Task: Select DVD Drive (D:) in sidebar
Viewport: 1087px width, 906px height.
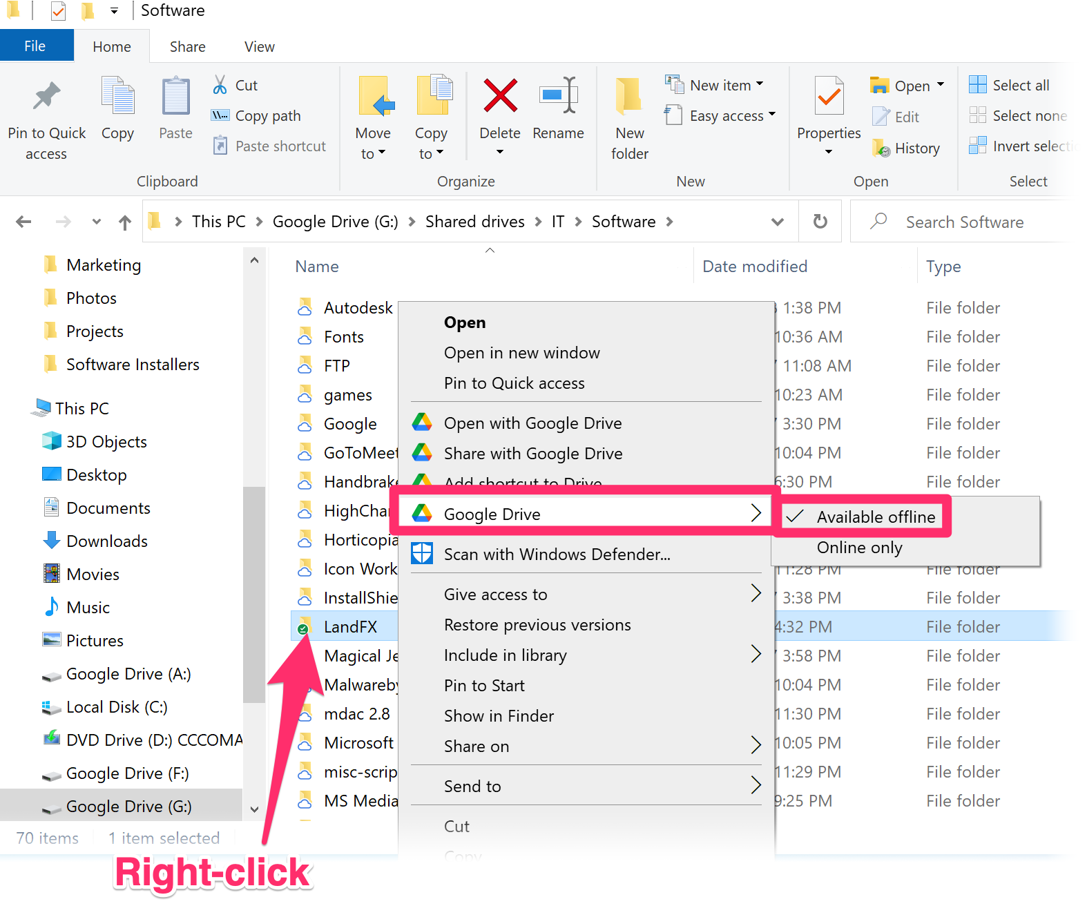Action: click(154, 740)
